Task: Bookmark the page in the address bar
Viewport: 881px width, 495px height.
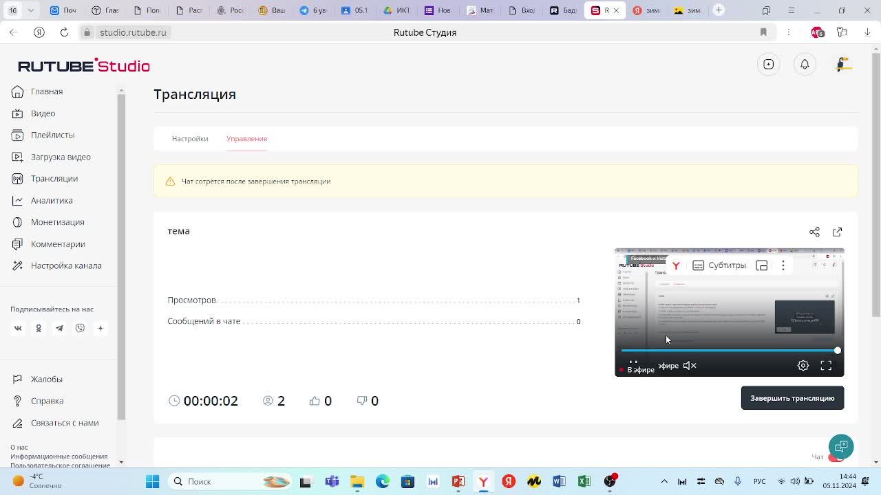Action: click(x=763, y=32)
